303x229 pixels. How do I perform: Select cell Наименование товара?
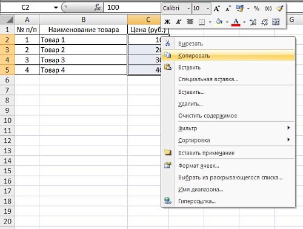click(84, 30)
